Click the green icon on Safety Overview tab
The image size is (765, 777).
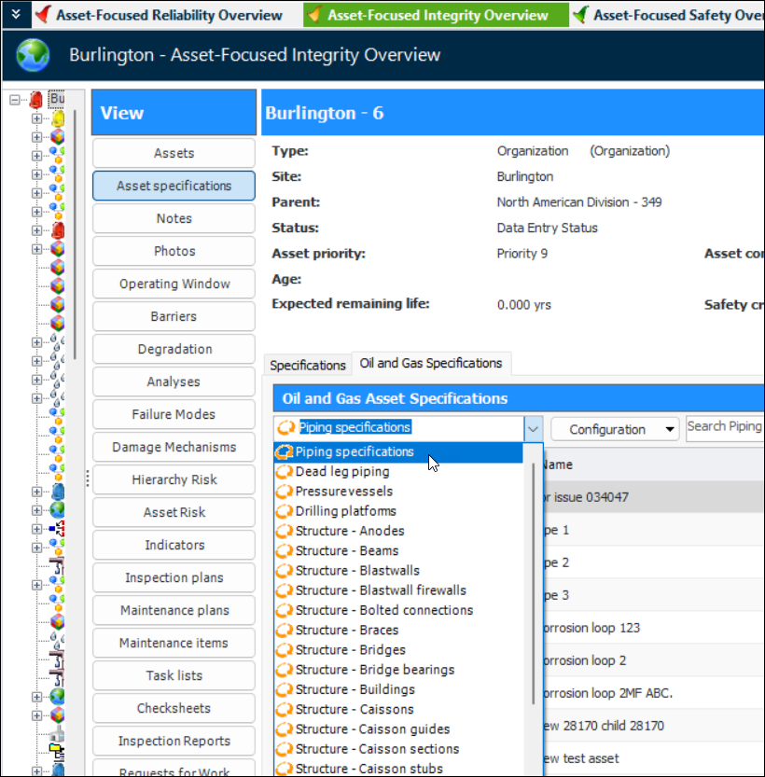(580, 15)
